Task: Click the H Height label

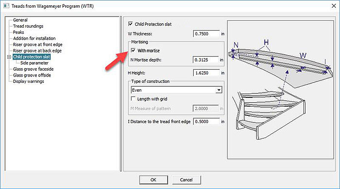Action: pyautogui.click(x=136, y=73)
